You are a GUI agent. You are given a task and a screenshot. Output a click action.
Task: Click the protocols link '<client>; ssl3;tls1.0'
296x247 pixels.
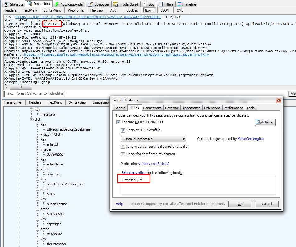(154, 164)
